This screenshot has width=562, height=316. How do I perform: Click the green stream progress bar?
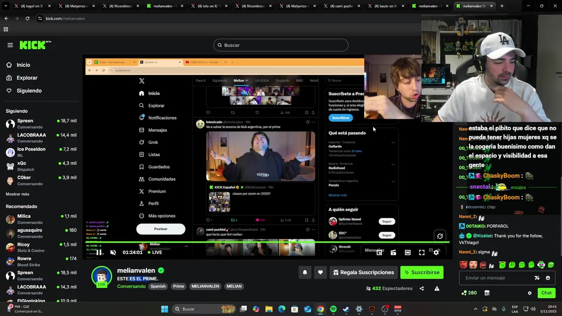pos(267,242)
